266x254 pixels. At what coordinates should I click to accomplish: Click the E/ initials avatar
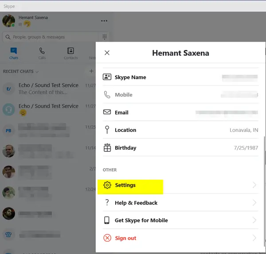pyautogui.click(x=9, y=89)
